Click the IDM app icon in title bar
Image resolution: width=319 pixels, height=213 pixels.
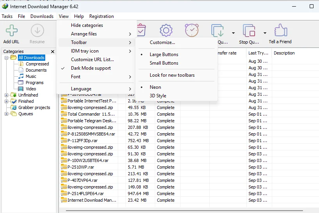[x=5, y=6]
